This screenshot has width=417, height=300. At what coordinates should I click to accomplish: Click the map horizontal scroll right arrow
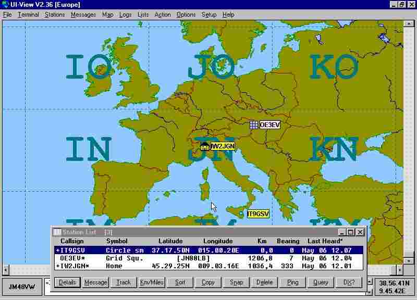click(x=399, y=270)
